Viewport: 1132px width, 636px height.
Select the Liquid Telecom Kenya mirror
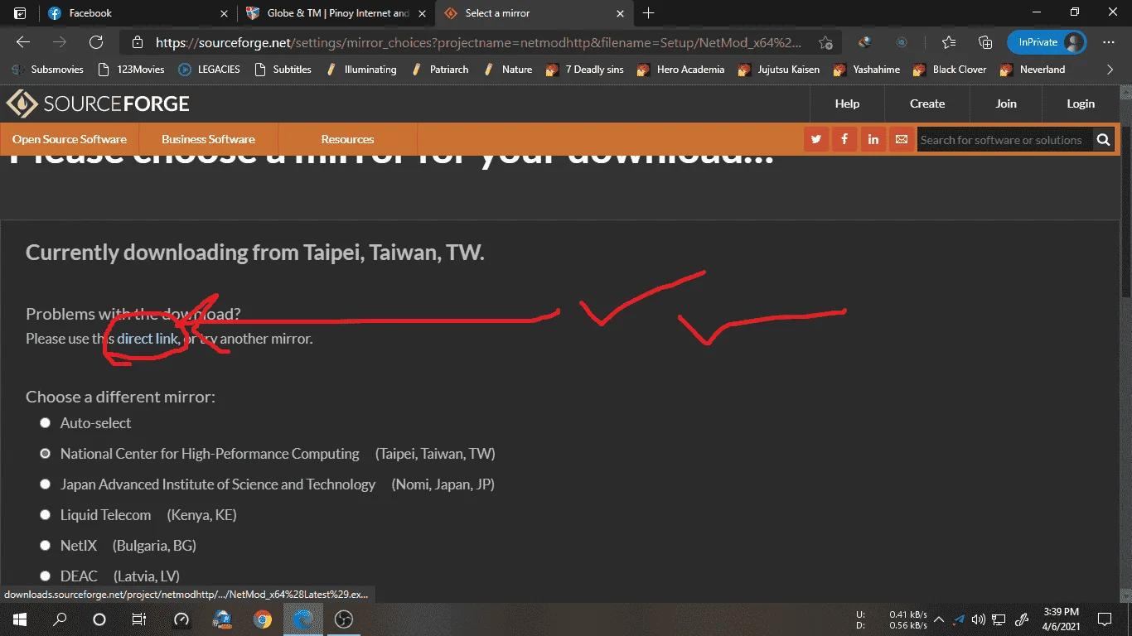click(46, 515)
